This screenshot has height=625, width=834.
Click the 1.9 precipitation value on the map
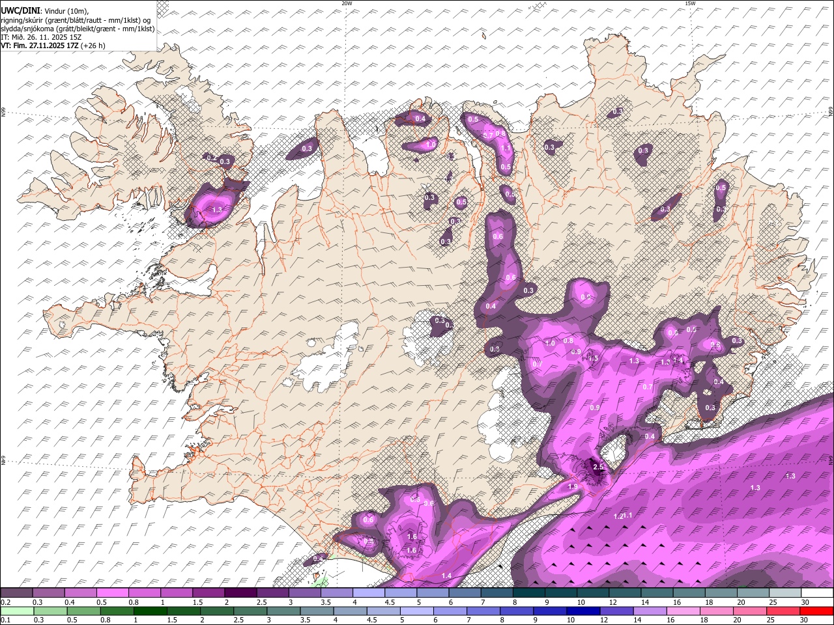[x=573, y=487]
